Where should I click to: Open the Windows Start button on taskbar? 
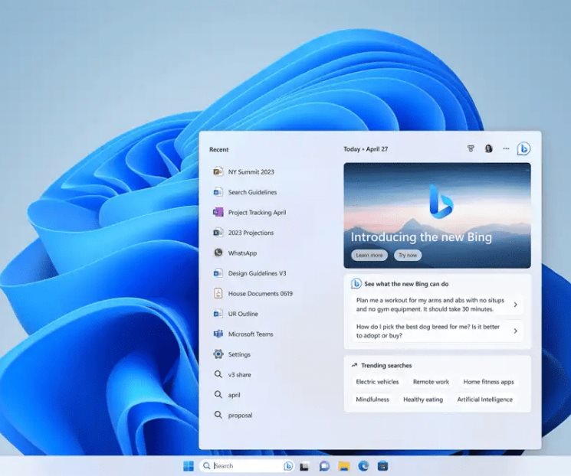coord(189,466)
